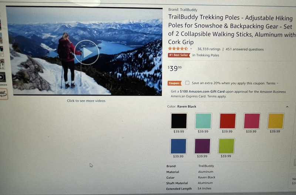Play the product video
296x195 pixels.
click(87, 52)
